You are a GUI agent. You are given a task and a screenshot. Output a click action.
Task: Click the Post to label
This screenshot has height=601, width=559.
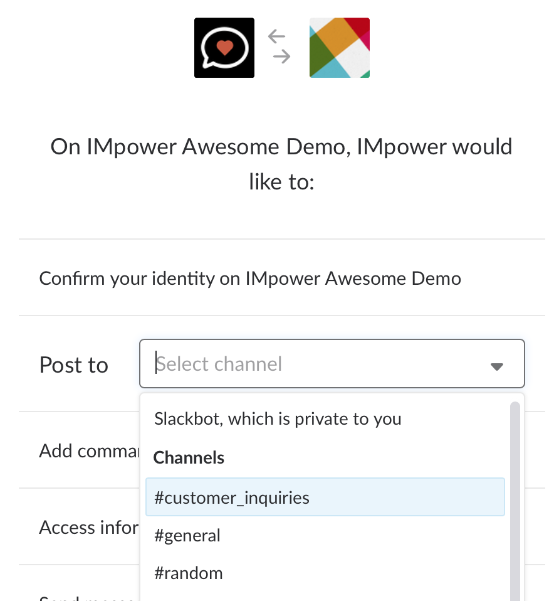coord(74,365)
